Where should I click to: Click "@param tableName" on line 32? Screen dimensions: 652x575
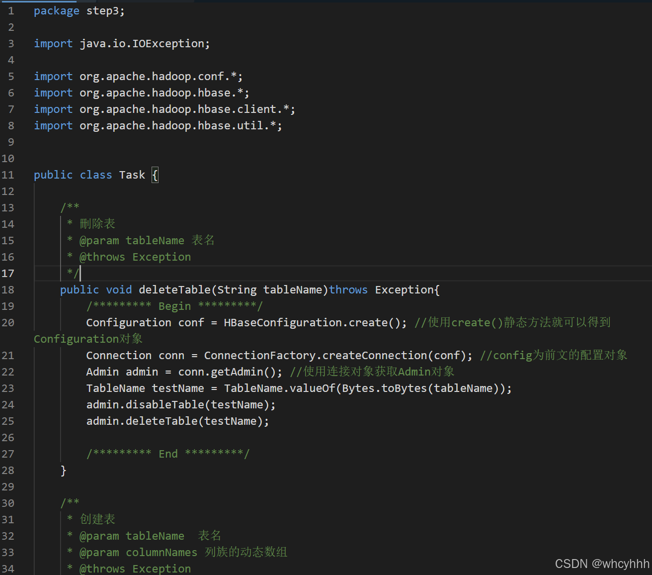(132, 536)
